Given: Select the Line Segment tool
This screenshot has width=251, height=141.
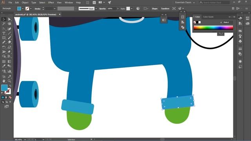Looking at the screenshot, I should point(9,33).
